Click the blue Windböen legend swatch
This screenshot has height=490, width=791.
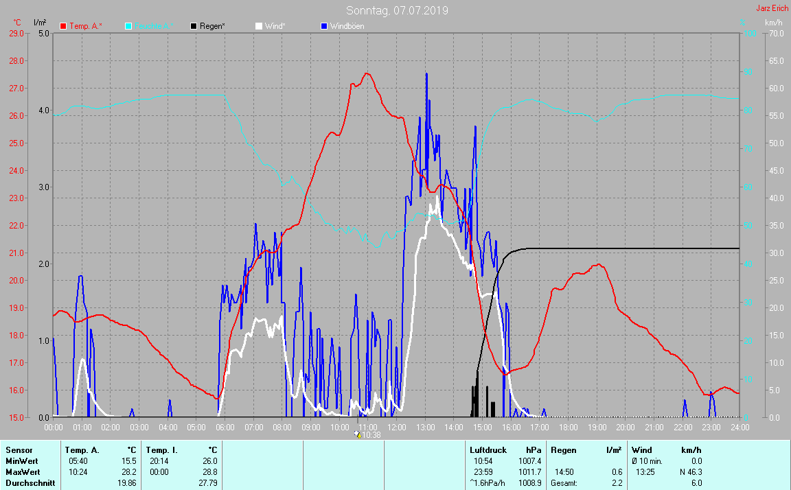pos(324,26)
